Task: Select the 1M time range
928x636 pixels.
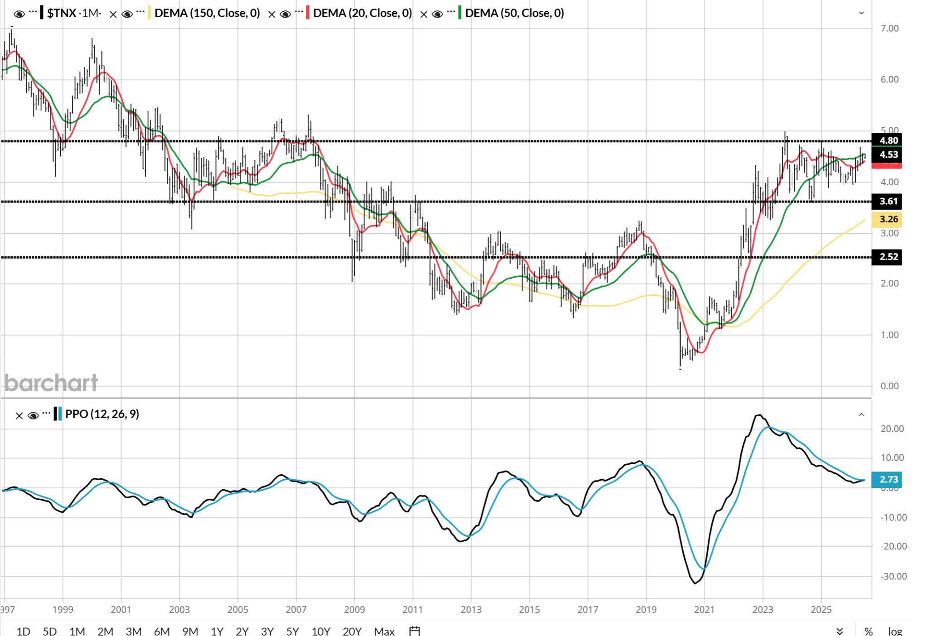Action: [x=77, y=631]
